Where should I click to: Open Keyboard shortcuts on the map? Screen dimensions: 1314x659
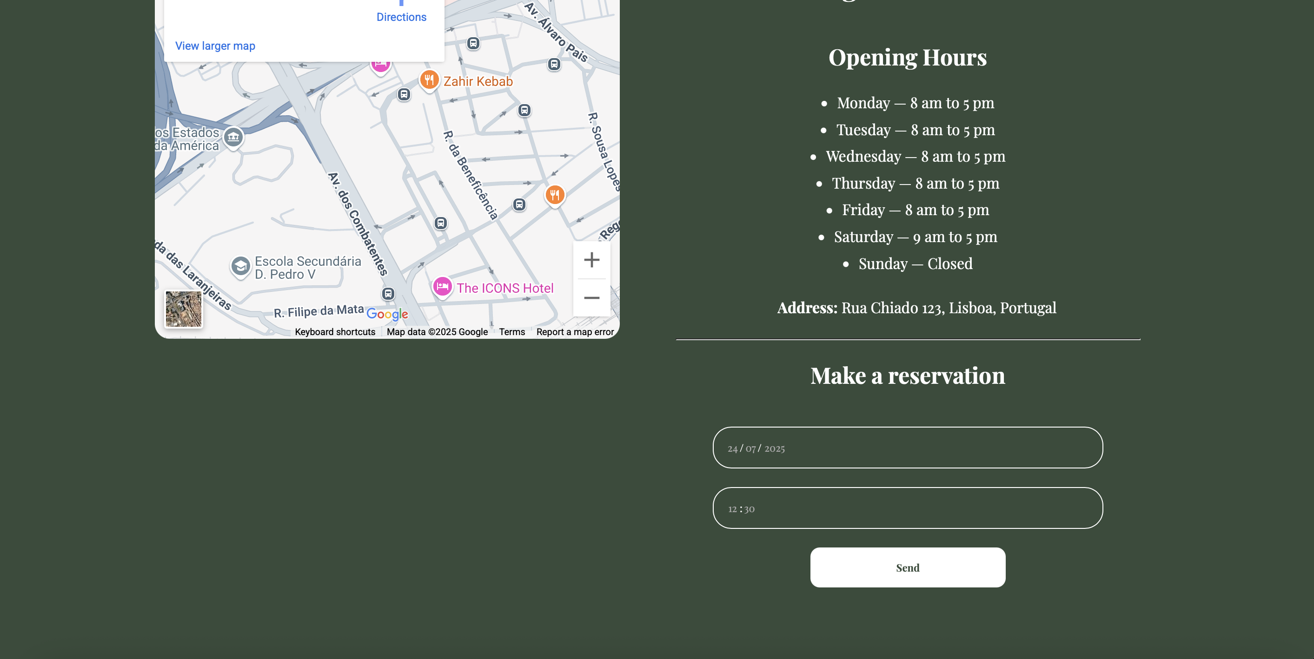[x=335, y=332]
